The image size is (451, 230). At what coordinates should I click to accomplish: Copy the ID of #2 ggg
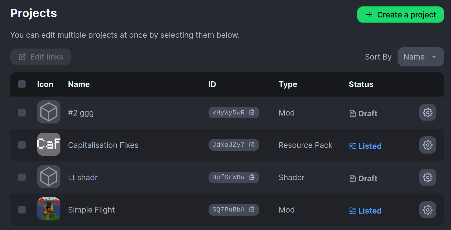click(x=252, y=112)
